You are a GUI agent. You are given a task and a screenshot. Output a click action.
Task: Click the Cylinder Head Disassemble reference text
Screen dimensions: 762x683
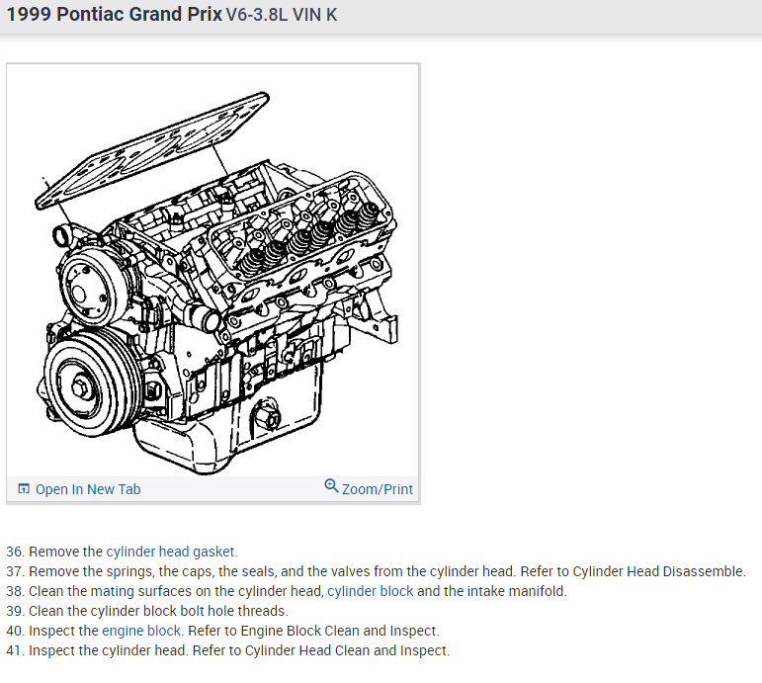[658, 571]
